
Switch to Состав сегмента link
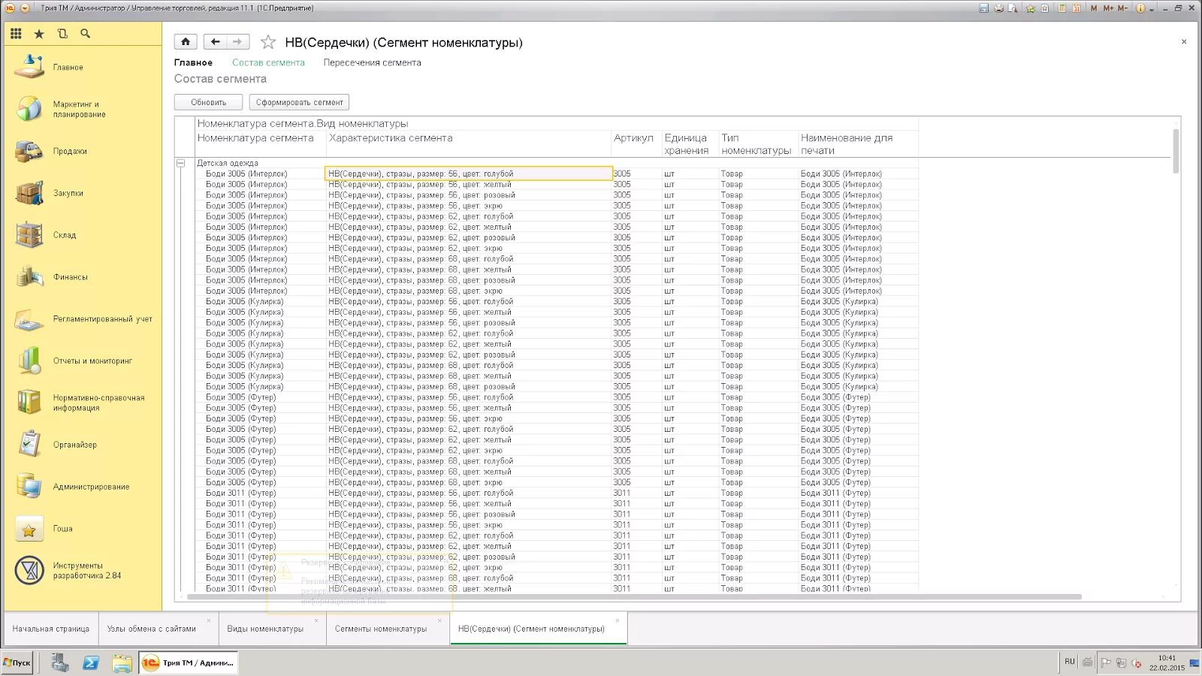coord(268,63)
